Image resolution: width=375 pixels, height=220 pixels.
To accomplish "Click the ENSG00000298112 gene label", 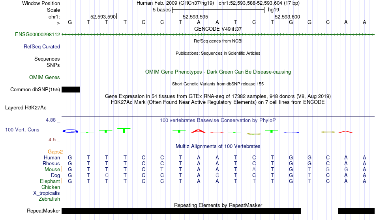I will pos(37,35).
